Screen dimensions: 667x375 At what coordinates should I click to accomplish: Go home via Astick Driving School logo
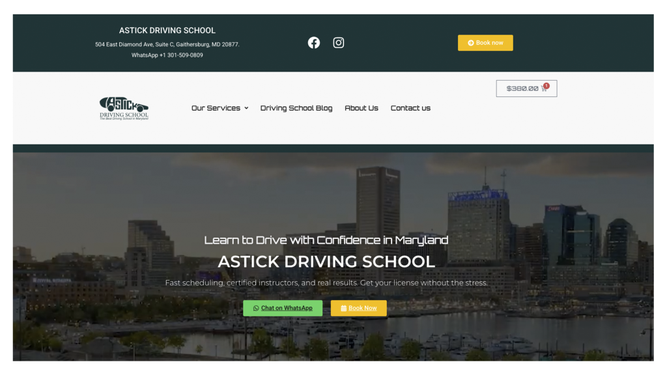click(x=124, y=108)
